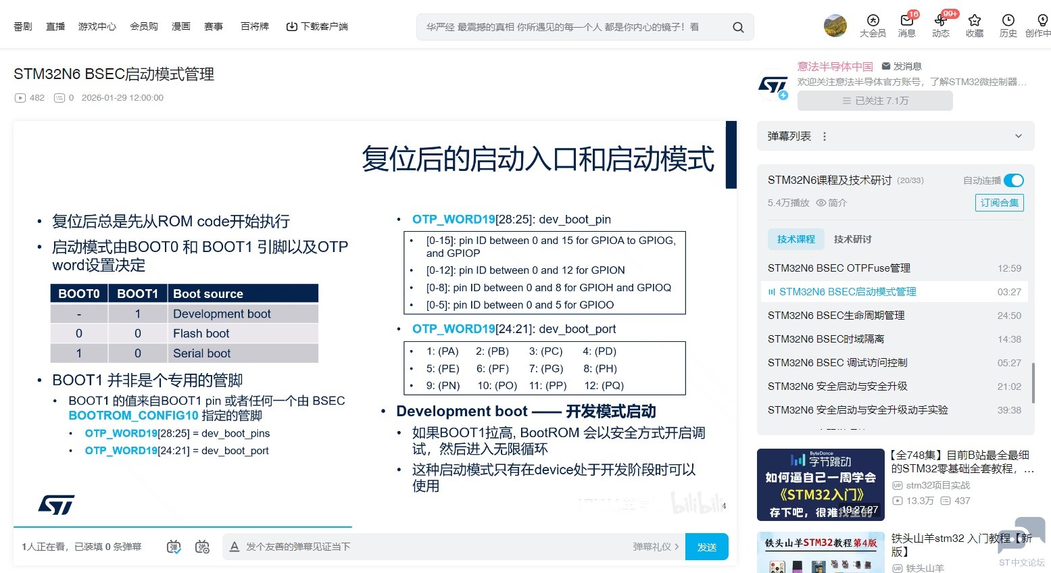This screenshot has width=1051, height=573.
Task: Click video title STM32N6 BSEC启动模式管理
Action: [x=114, y=74]
